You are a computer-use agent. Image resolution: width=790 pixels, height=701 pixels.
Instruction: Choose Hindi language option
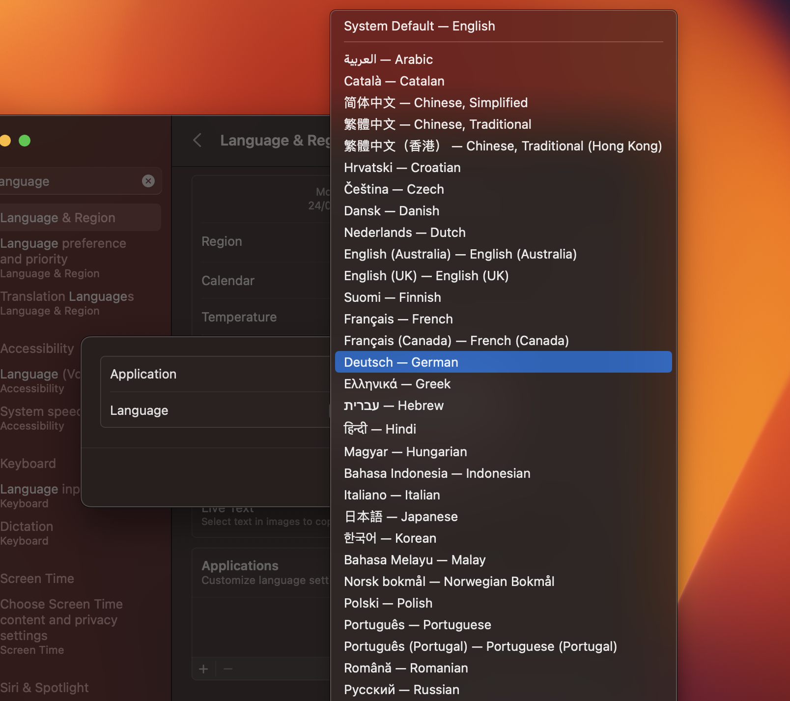pos(503,429)
